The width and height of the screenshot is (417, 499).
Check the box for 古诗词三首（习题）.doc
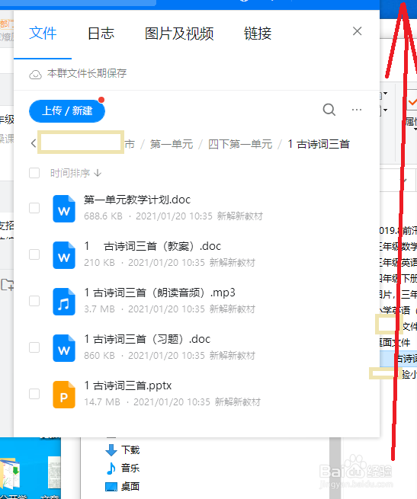[x=34, y=347]
